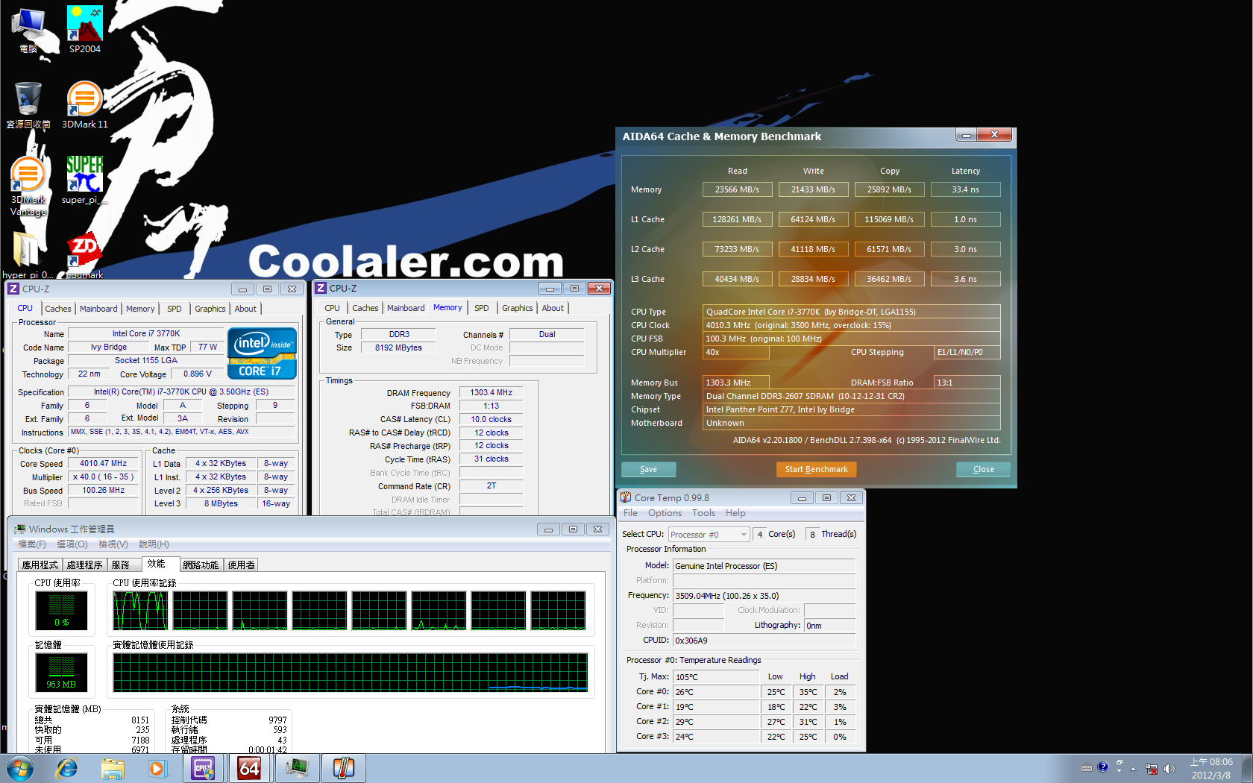Click the help question mark tray icon
This screenshot has width=1253, height=783.
coord(1103,767)
